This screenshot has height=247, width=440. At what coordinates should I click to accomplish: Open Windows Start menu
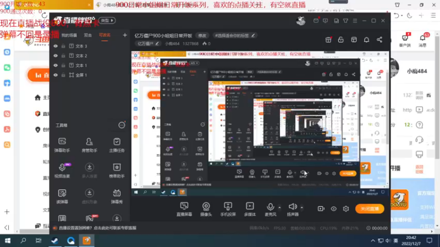8,240
